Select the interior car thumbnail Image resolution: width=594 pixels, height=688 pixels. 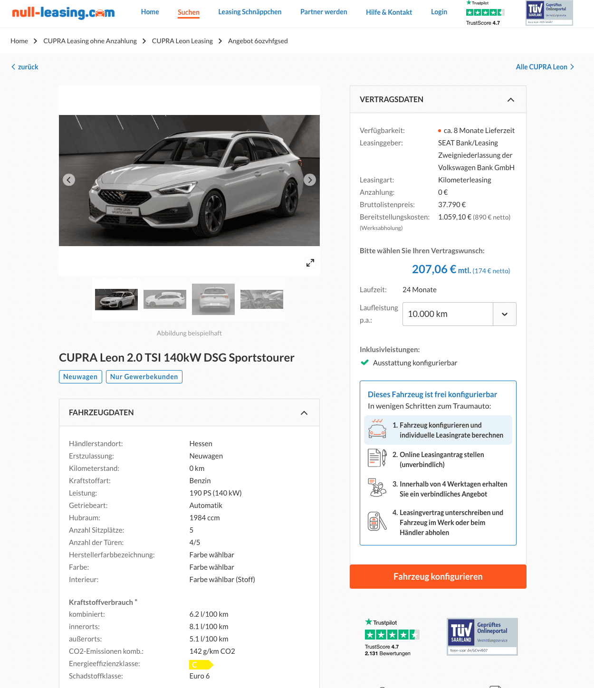click(262, 299)
